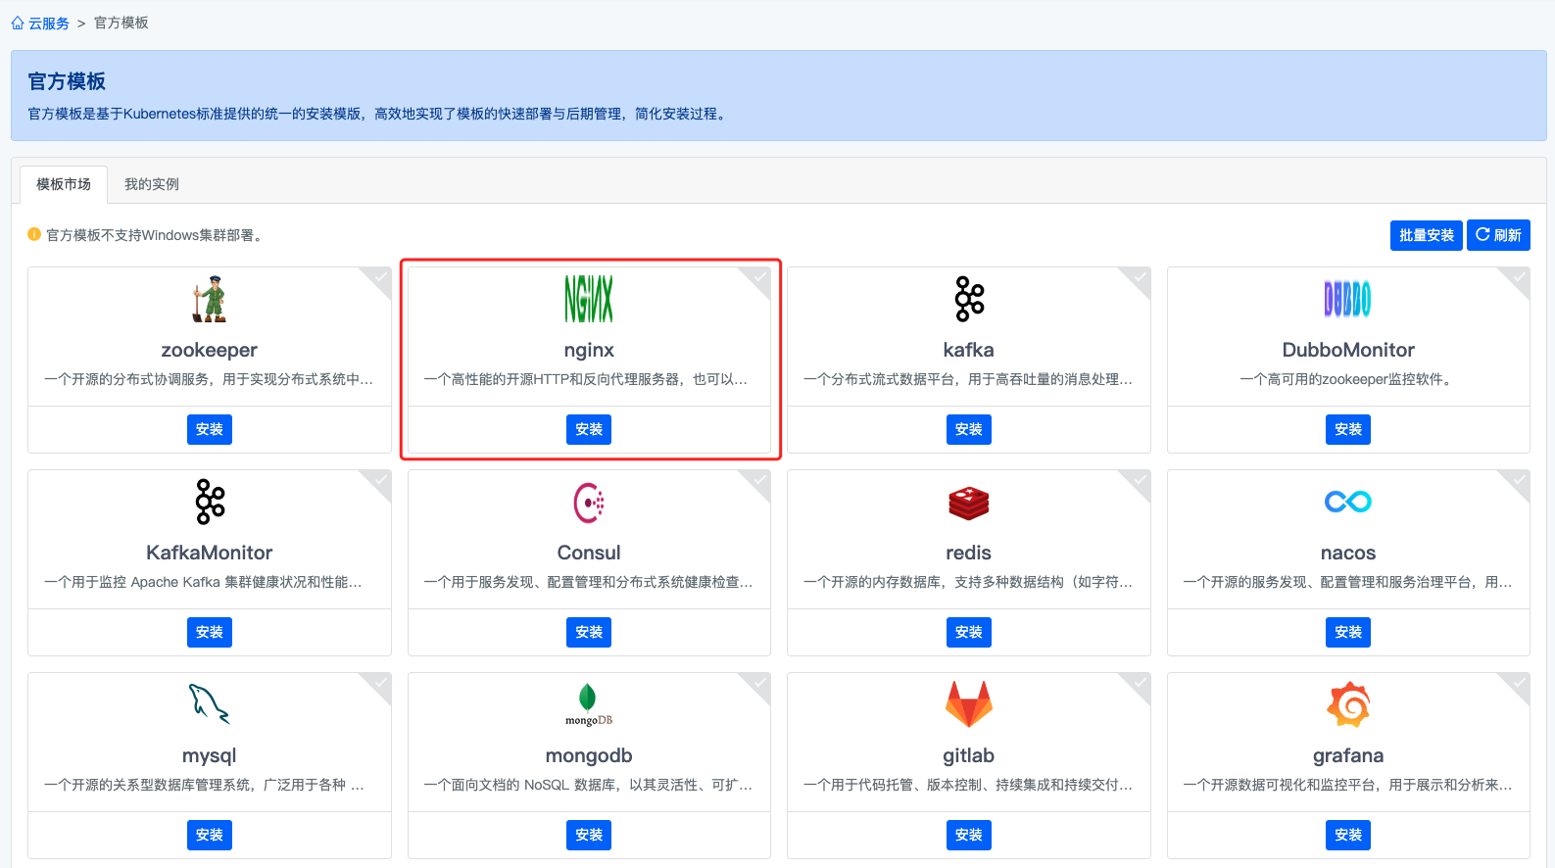The width and height of the screenshot is (1555, 868).
Task: Click the grafana title text
Action: pos(1348,755)
